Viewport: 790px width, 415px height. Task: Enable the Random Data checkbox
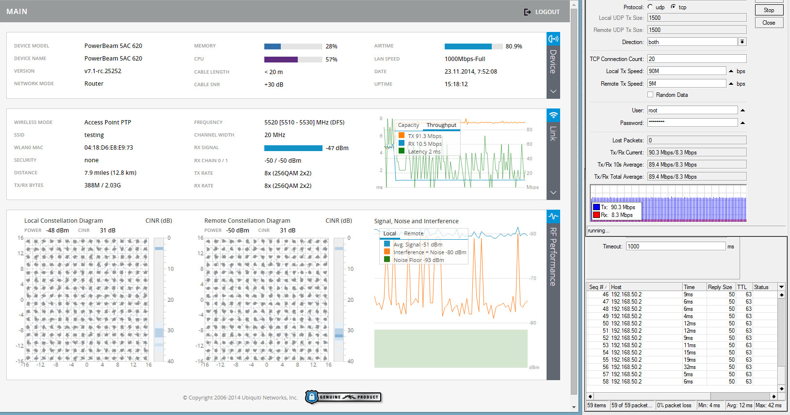650,95
